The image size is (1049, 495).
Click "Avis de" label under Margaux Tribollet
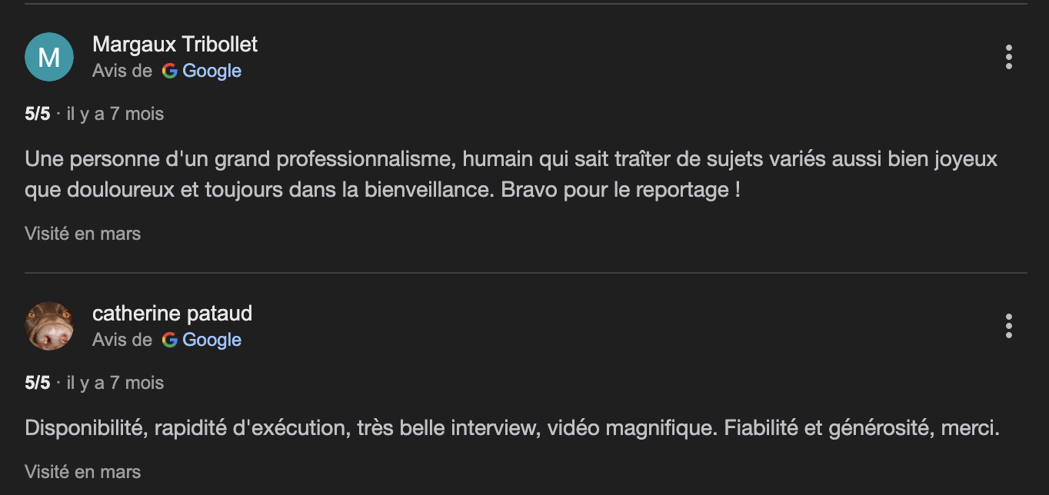pos(122,71)
